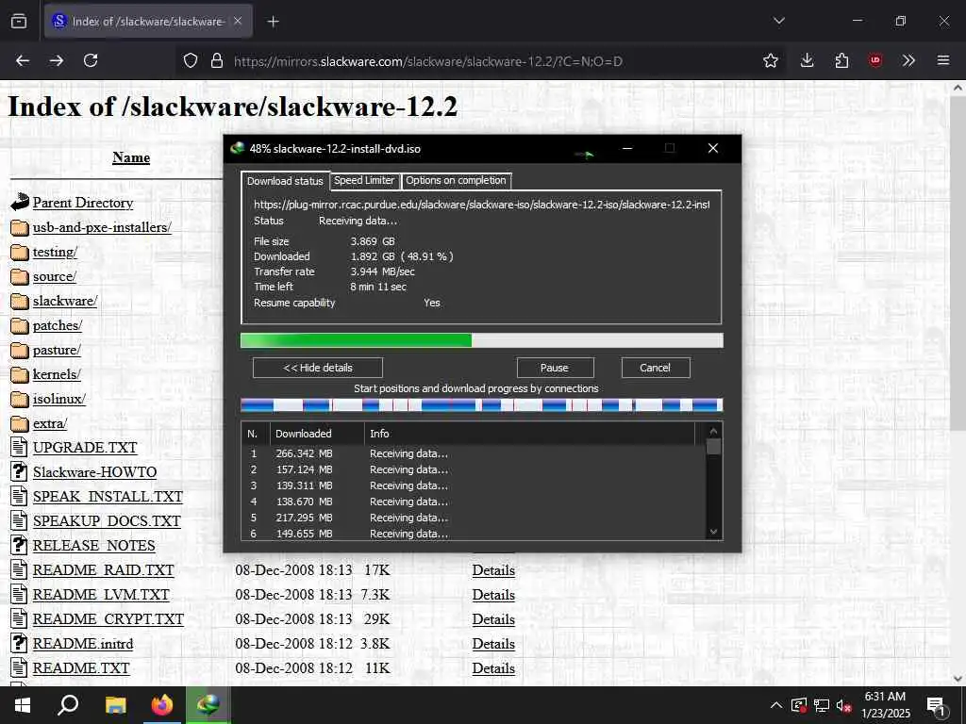966x724 pixels.
Task: Click the Internet Download Manager taskbar icon
Action: click(x=208, y=705)
